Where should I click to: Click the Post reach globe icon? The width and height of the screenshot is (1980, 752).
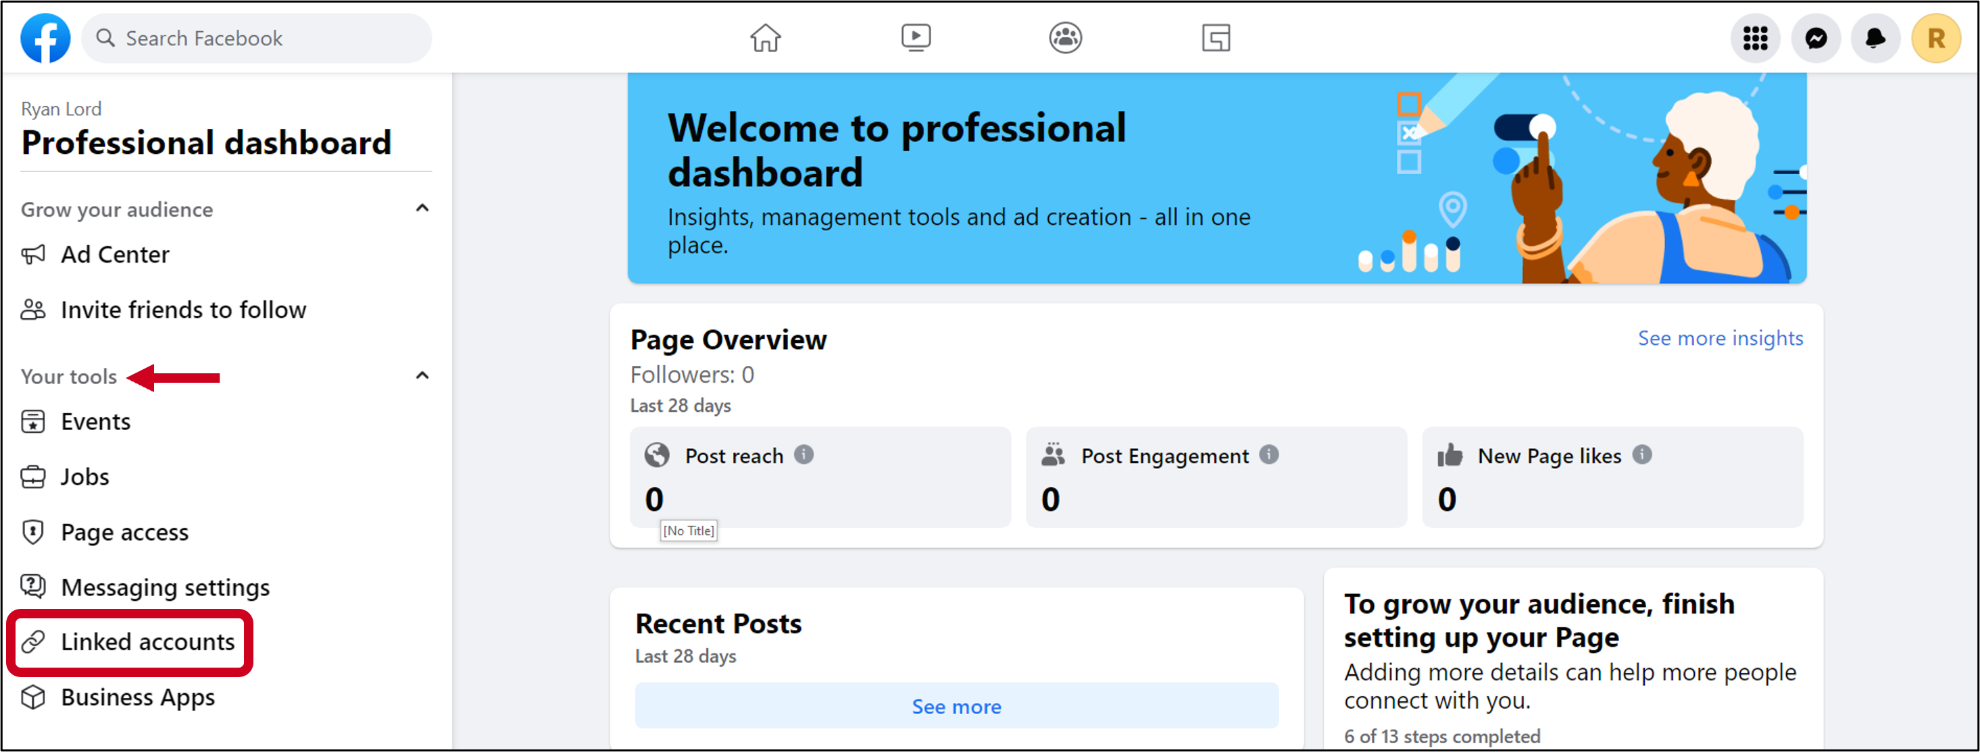[x=657, y=455]
